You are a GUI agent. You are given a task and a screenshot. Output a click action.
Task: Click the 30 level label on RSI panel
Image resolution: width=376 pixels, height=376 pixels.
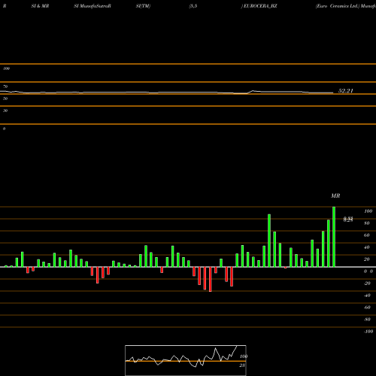tap(5, 111)
